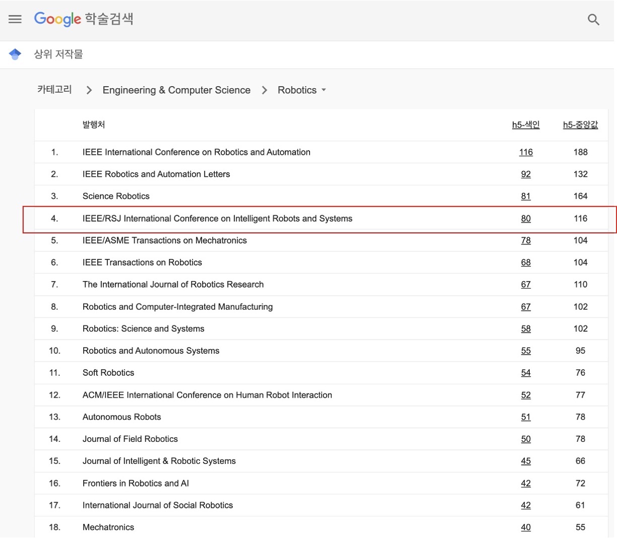Open h5-index 67 for International Journal of Robotics Research
The image size is (617, 538).
[x=526, y=284]
